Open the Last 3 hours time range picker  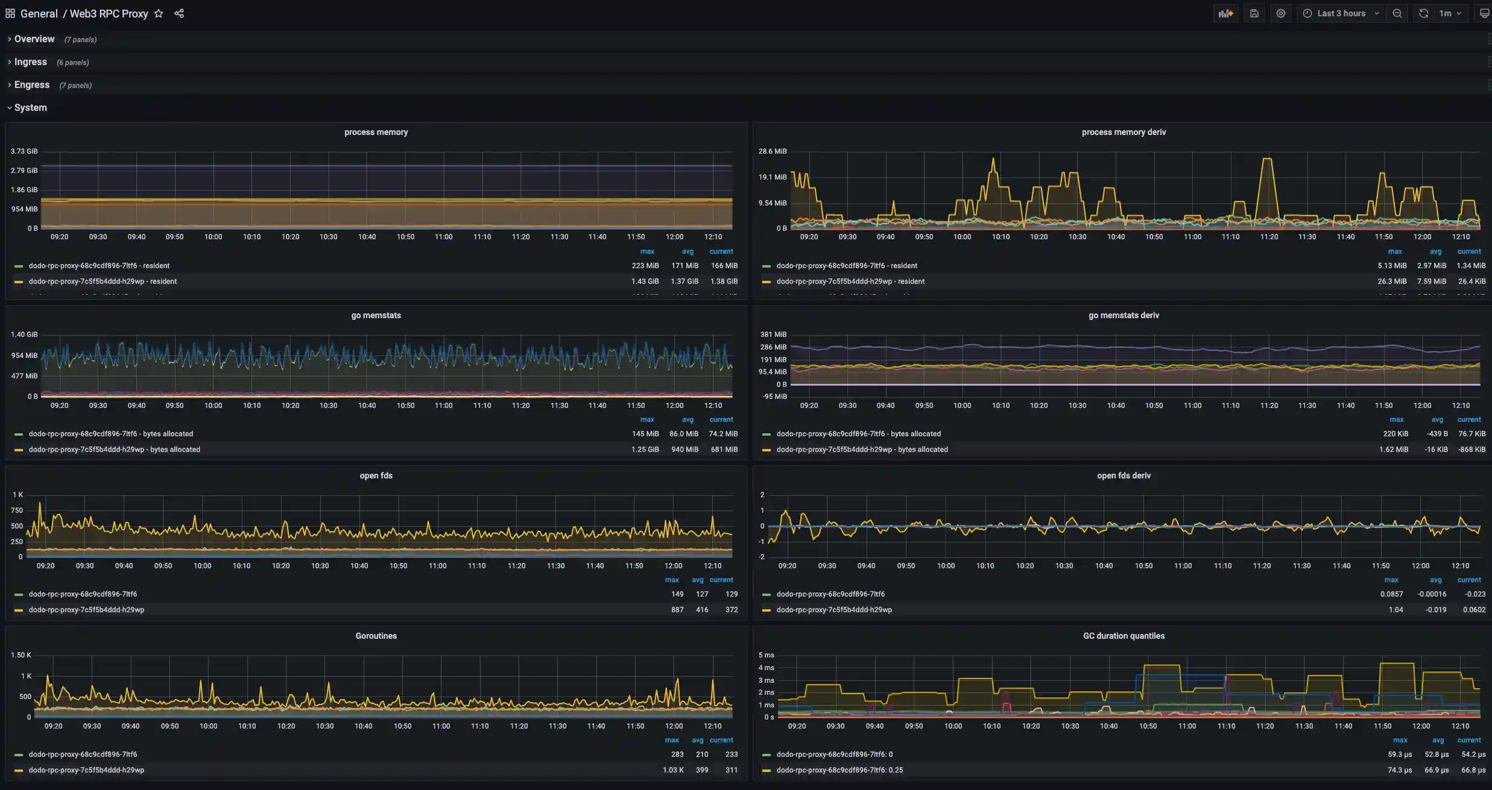tap(1341, 13)
